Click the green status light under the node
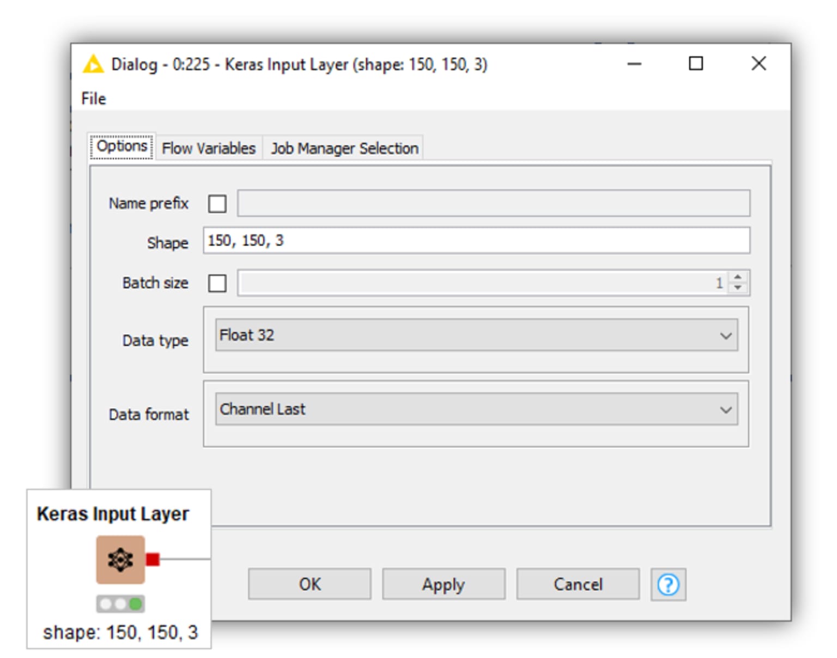Screen dimensions: 837x658 click(137, 603)
